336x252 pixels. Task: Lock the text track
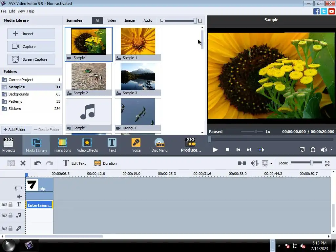pyautogui.click(x=10, y=204)
